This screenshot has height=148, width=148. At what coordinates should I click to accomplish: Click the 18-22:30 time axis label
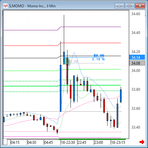68,143
